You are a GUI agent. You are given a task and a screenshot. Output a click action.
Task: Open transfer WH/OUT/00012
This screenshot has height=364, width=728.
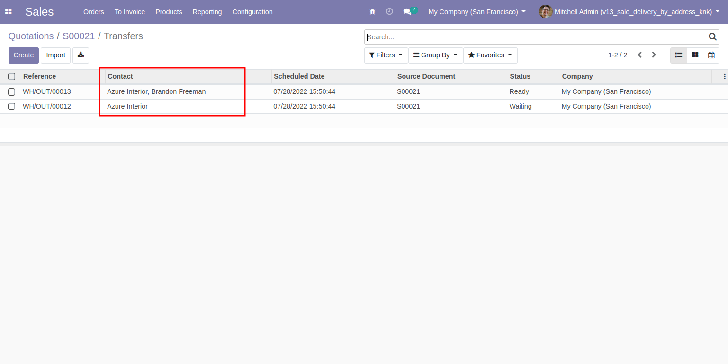[47, 106]
